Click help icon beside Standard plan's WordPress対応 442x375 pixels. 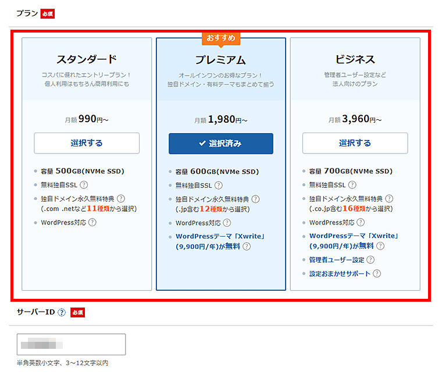pyautogui.click(x=92, y=222)
